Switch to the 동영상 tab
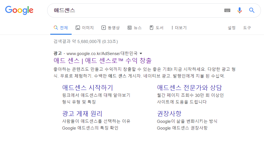This screenshot has height=141, width=264. click(x=110, y=28)
